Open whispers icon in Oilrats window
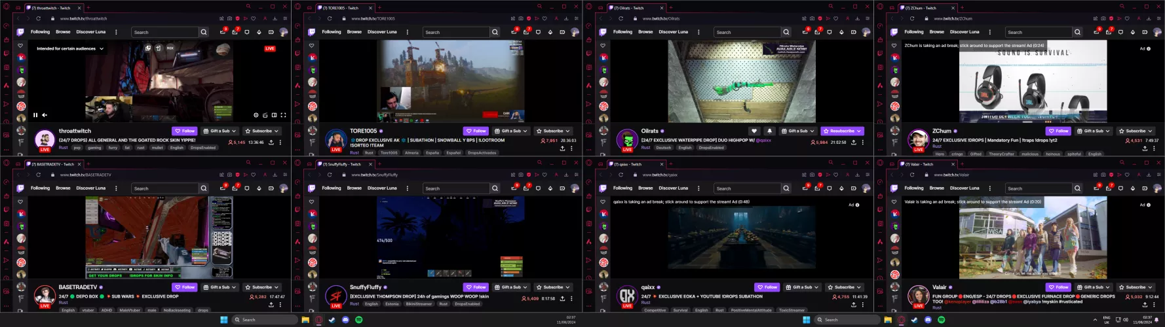The image size is (1165, 327). [x=830, y=32]
